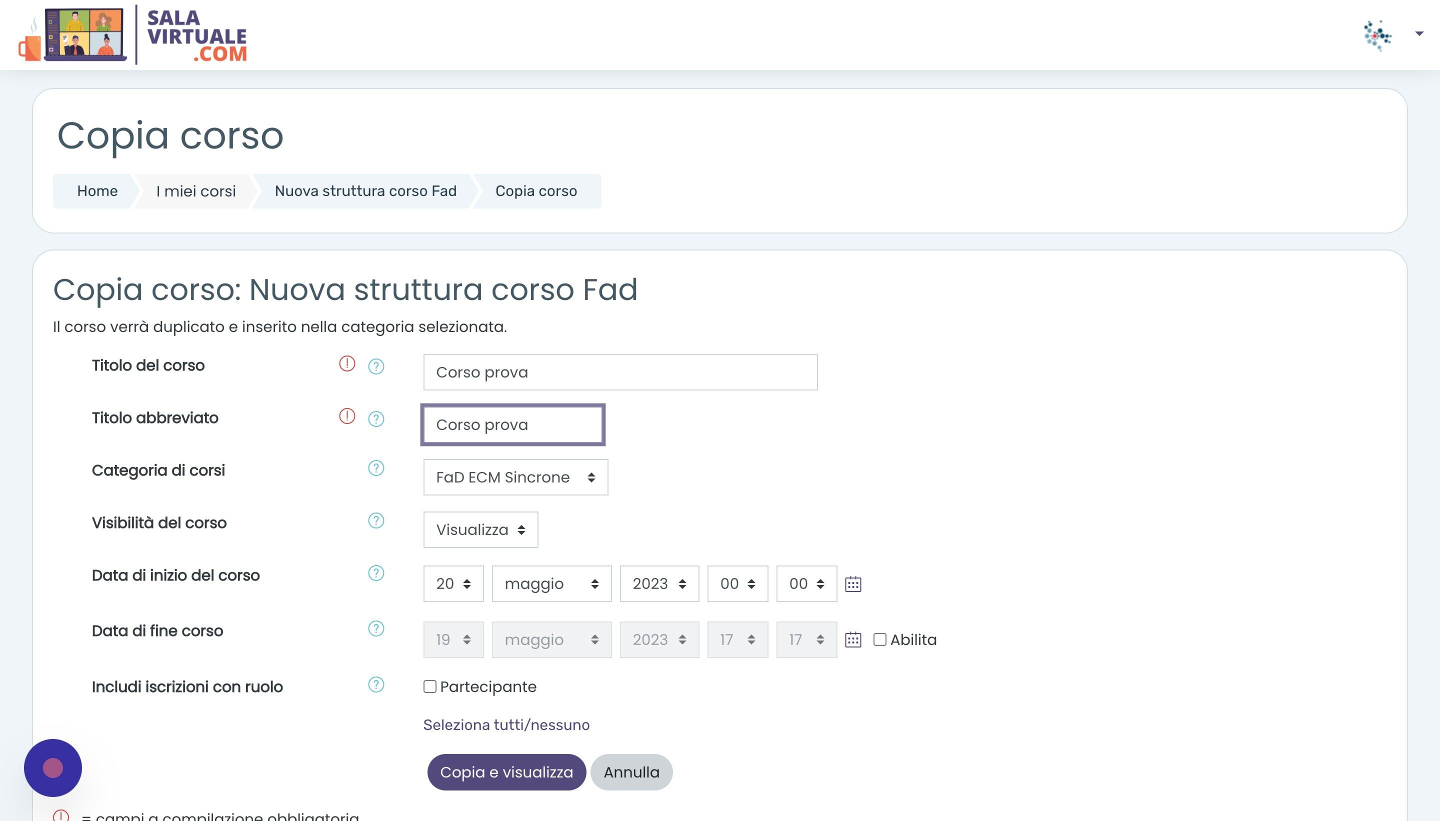The height and width of the screenshot is (821, 1440).
Task: Click Seleziona tutti/nessuno link
Action: pos(505,724)
